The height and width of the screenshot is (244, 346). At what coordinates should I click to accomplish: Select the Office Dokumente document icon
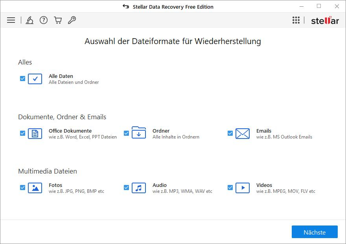(35, 133)
